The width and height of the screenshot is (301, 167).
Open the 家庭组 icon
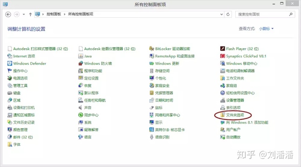(222, 85)
